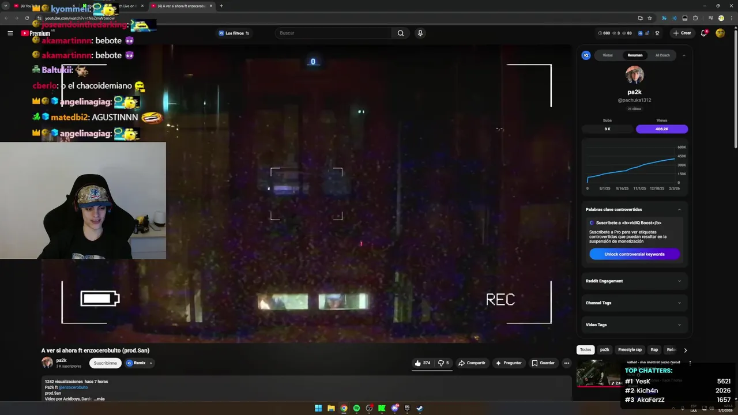Expand description with ...más
Screen dimensions: 738x415
tap(100, 399)
